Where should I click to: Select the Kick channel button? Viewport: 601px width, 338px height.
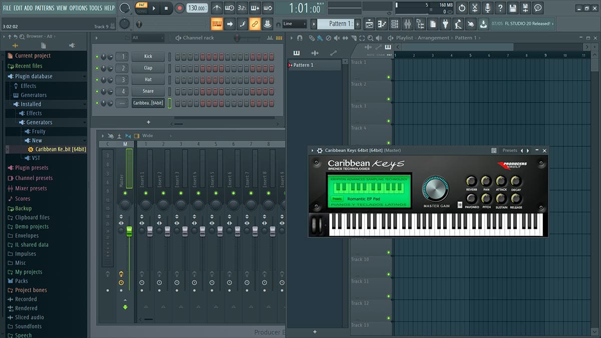148,57
